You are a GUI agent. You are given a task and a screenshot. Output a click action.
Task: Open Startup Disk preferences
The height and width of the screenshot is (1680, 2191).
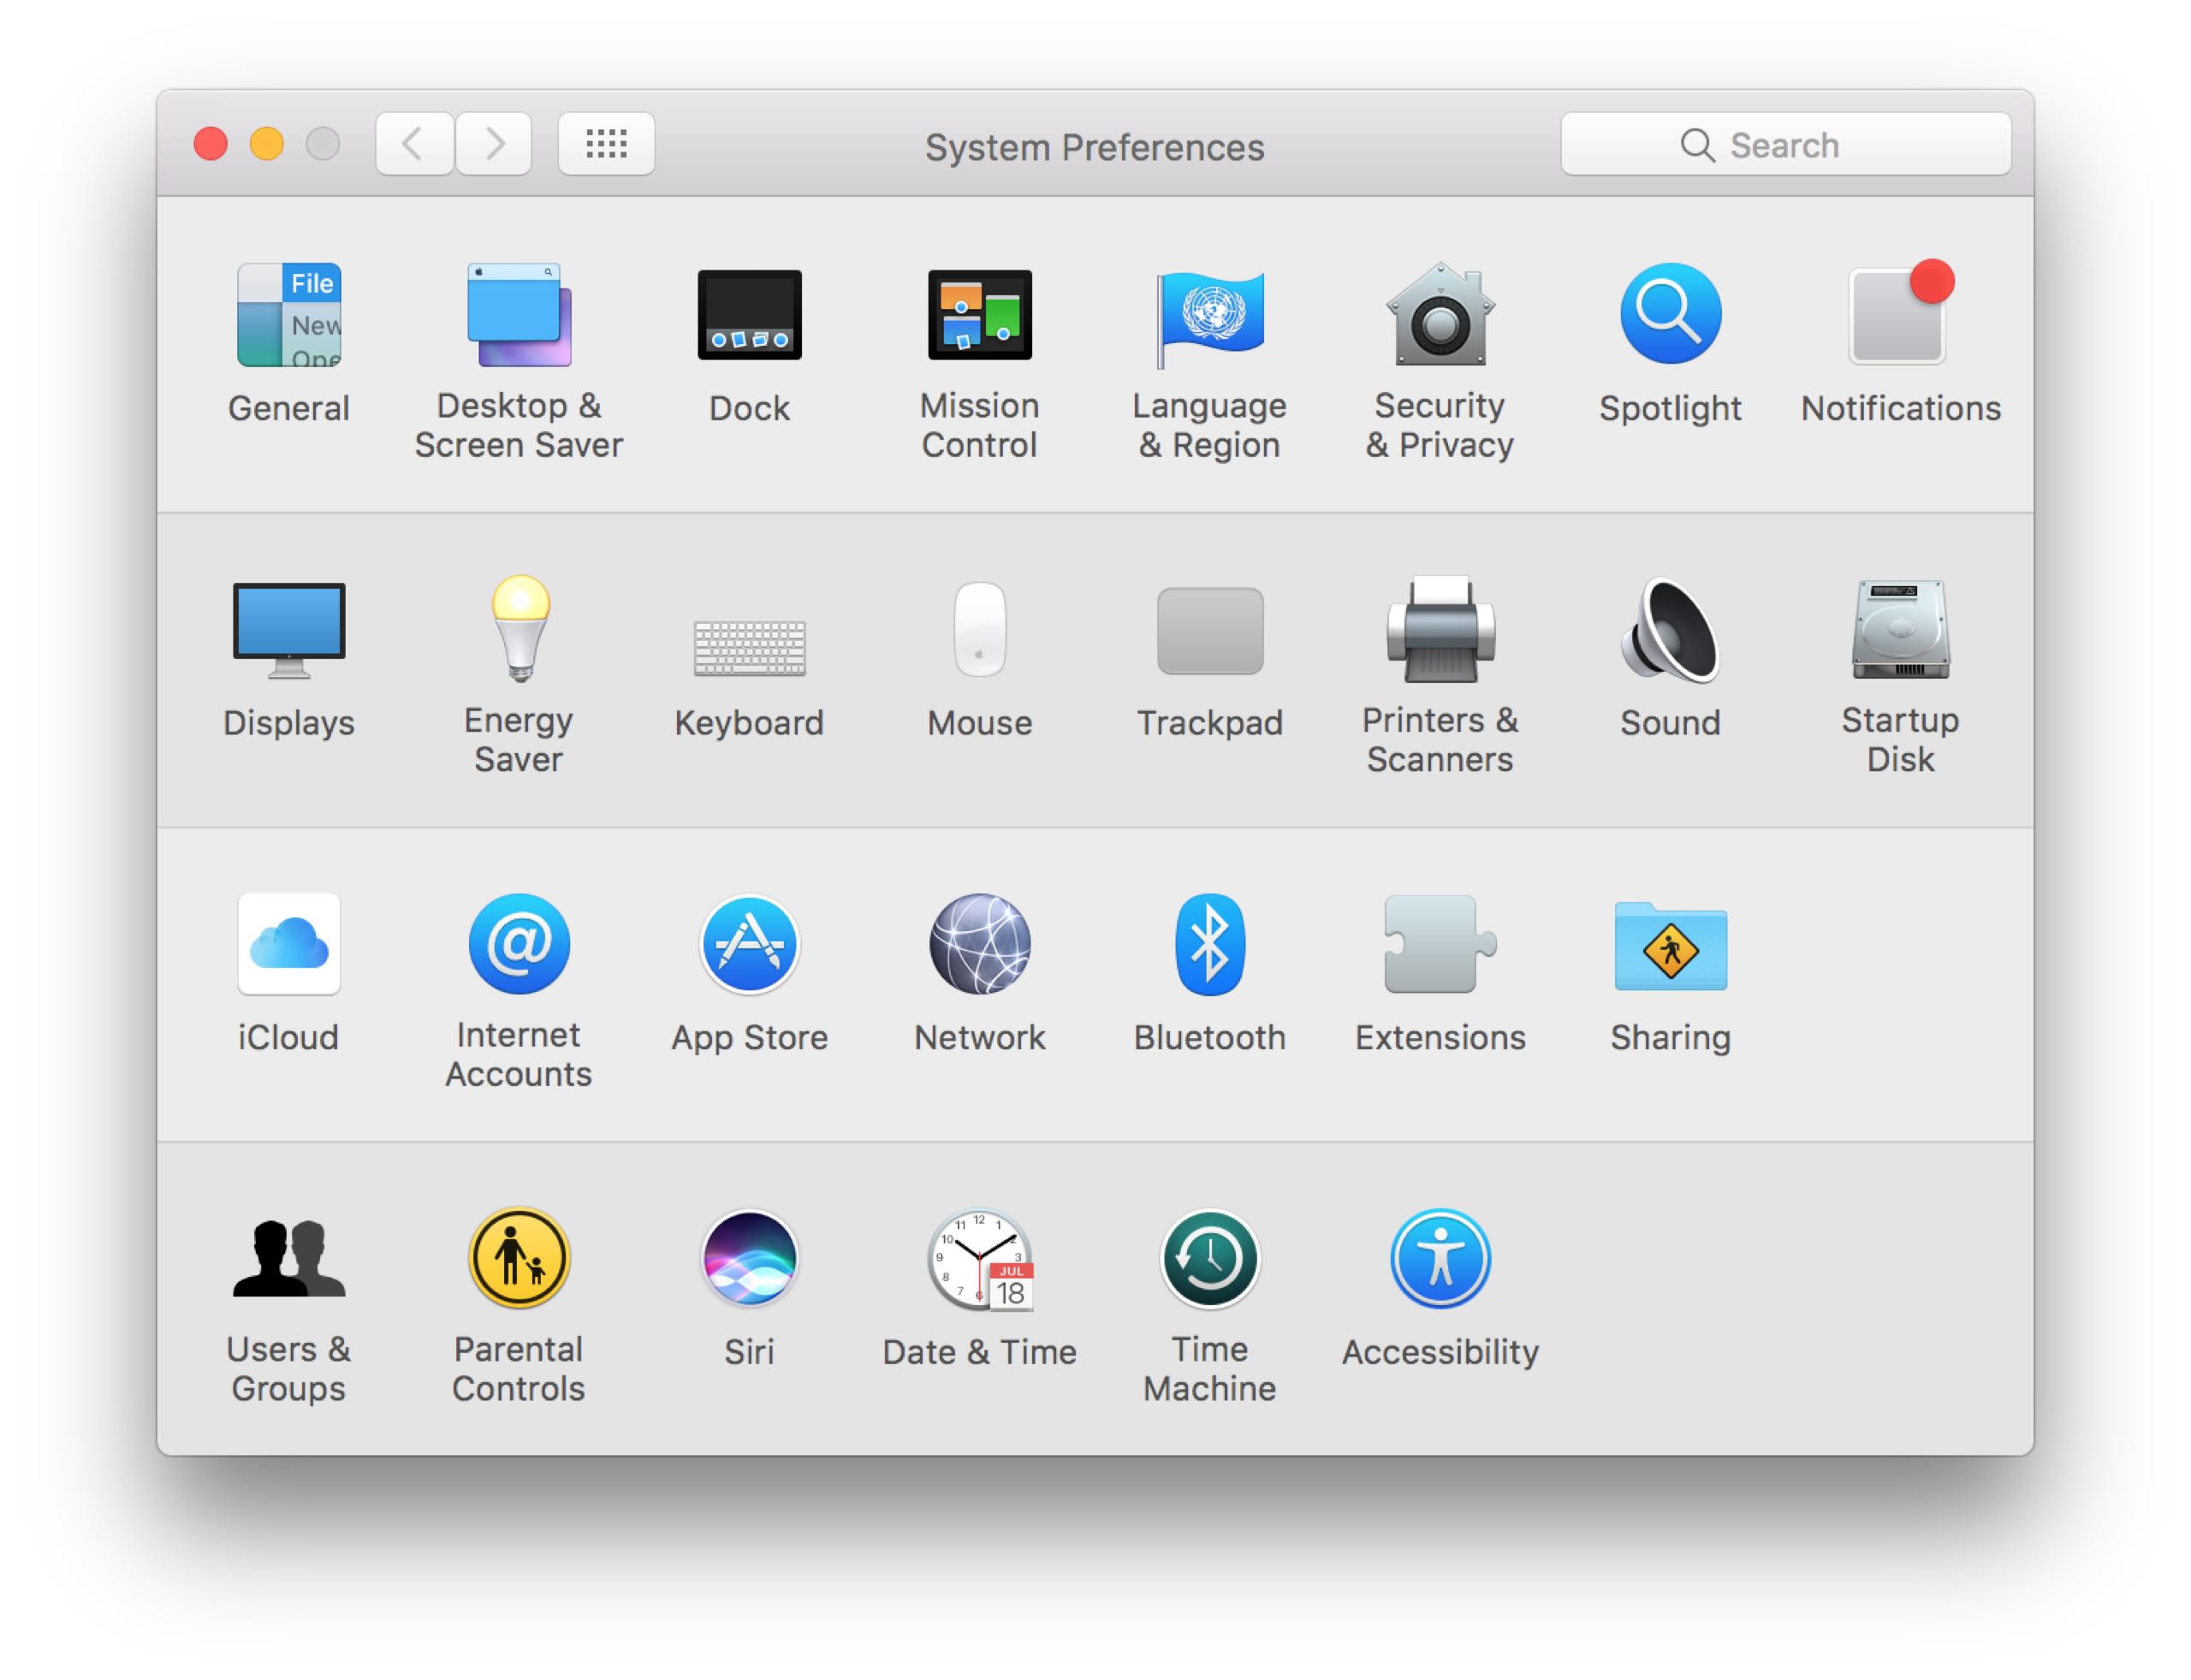click(1899, 630)
